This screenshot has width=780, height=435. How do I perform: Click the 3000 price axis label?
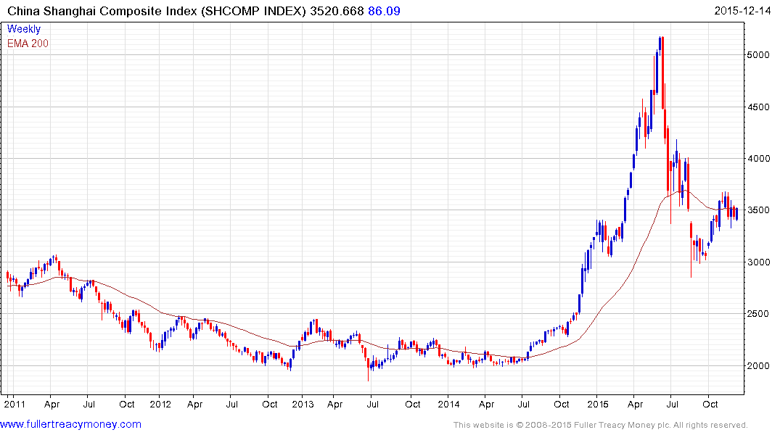(759, 262)
